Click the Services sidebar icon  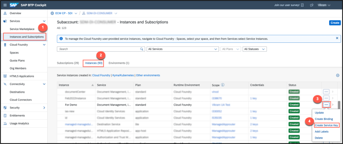click(5, 21)
